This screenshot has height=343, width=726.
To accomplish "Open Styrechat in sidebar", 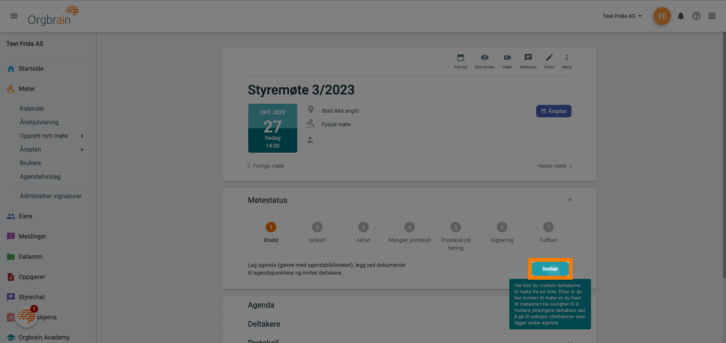I will tap(32, 297).
